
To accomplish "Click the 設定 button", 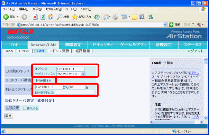I will click(x=9, y=116).
